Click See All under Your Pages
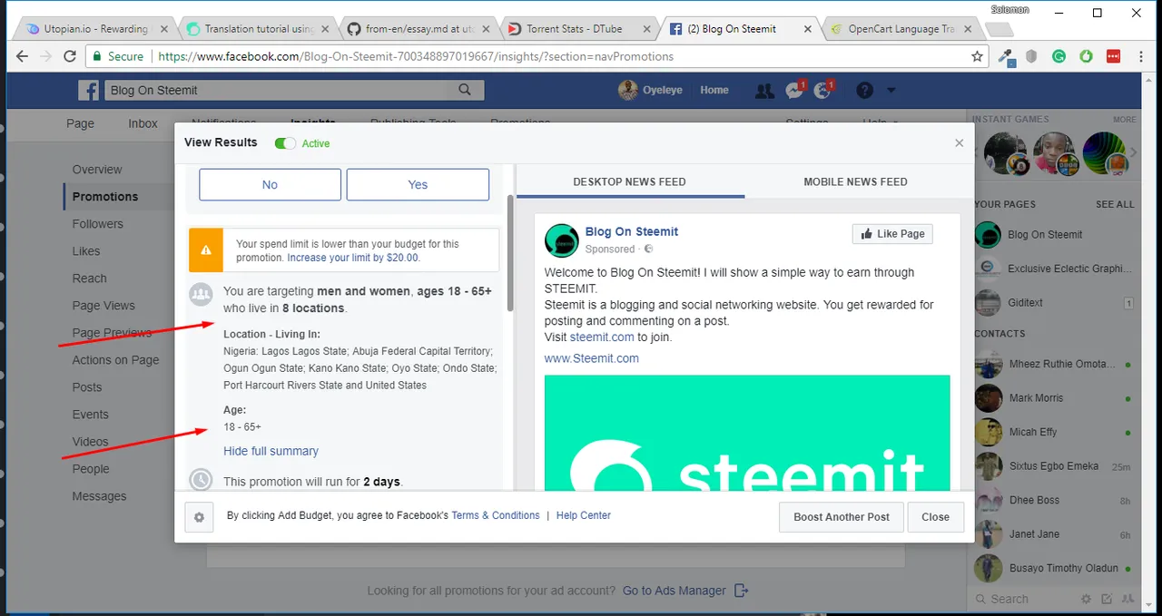 [1115, 204]
